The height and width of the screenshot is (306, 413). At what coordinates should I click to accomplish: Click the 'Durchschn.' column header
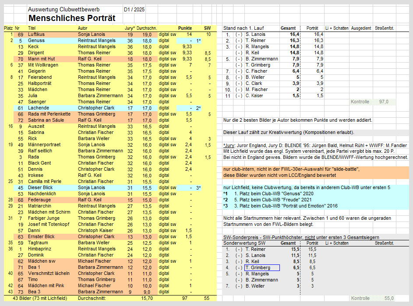[x=144, y=28]
